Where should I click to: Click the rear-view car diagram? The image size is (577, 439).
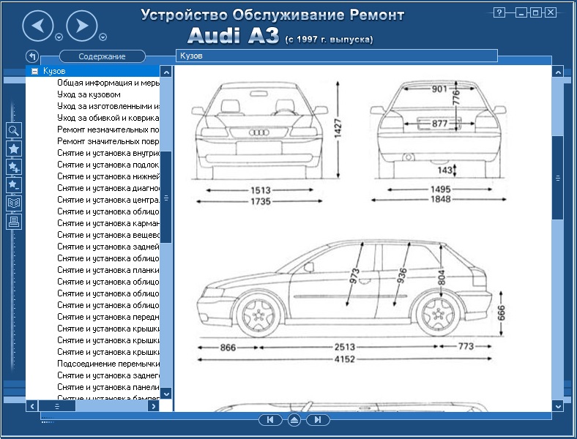(x=439, y=130)
